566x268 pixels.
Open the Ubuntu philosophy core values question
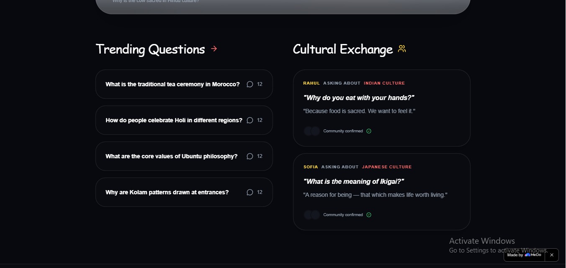click(x=171, y=156)
